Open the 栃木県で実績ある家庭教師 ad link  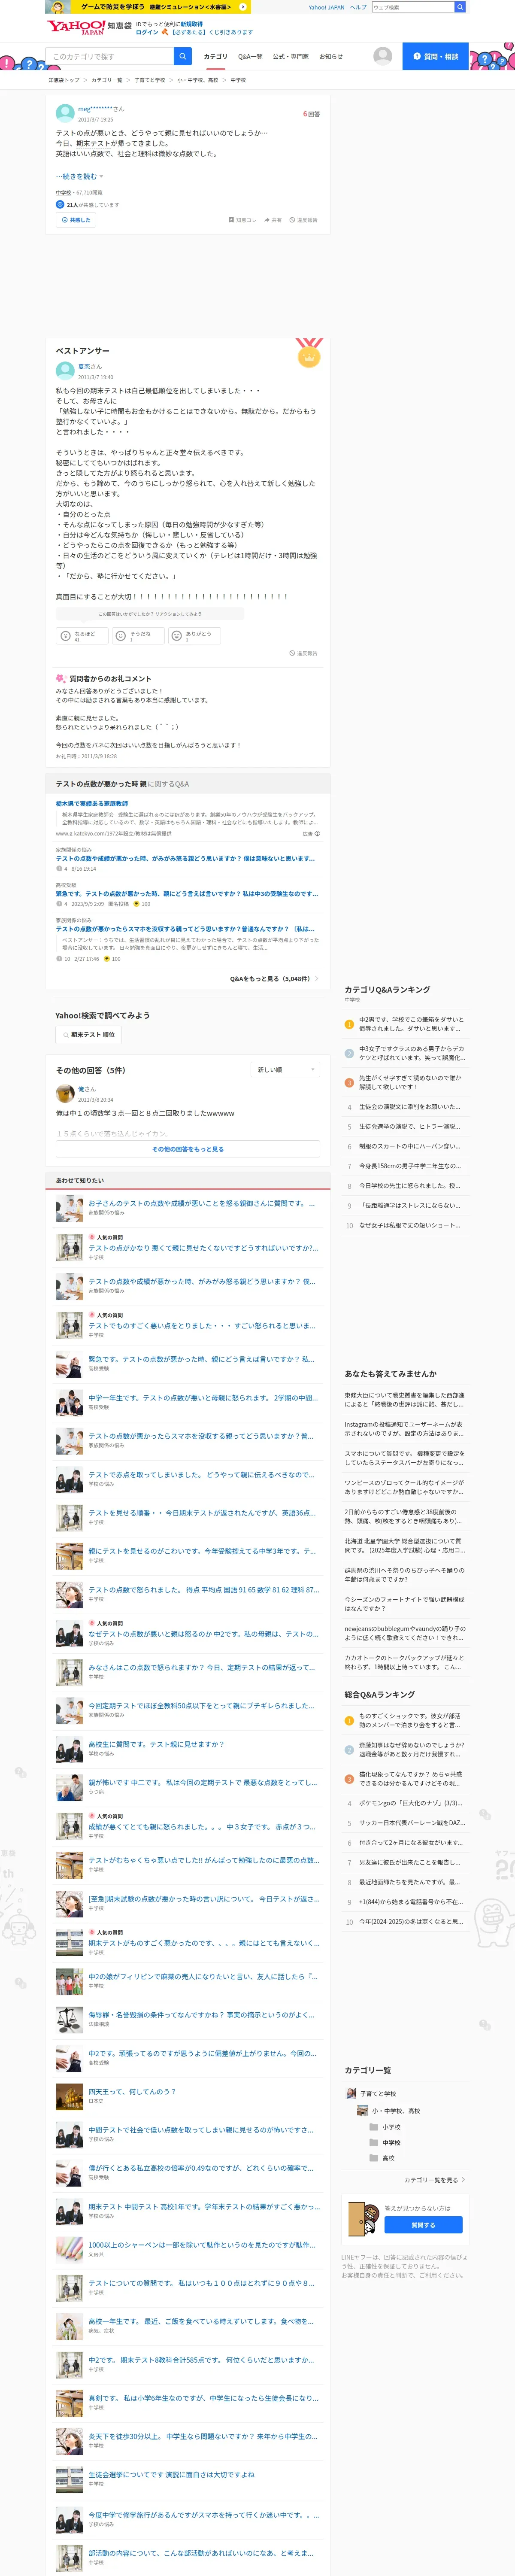tap(92, 804)
